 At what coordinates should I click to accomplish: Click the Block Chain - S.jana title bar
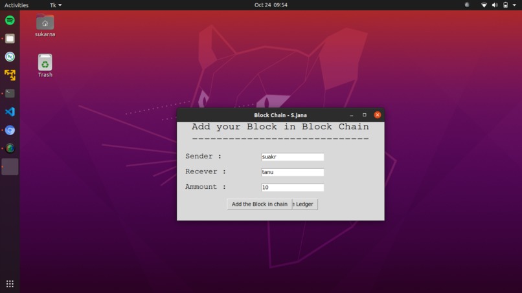pyautogui.click(x=280, y=115)
